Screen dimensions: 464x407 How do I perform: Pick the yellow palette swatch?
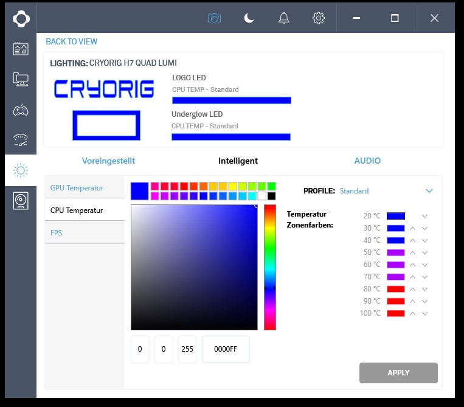232,186
